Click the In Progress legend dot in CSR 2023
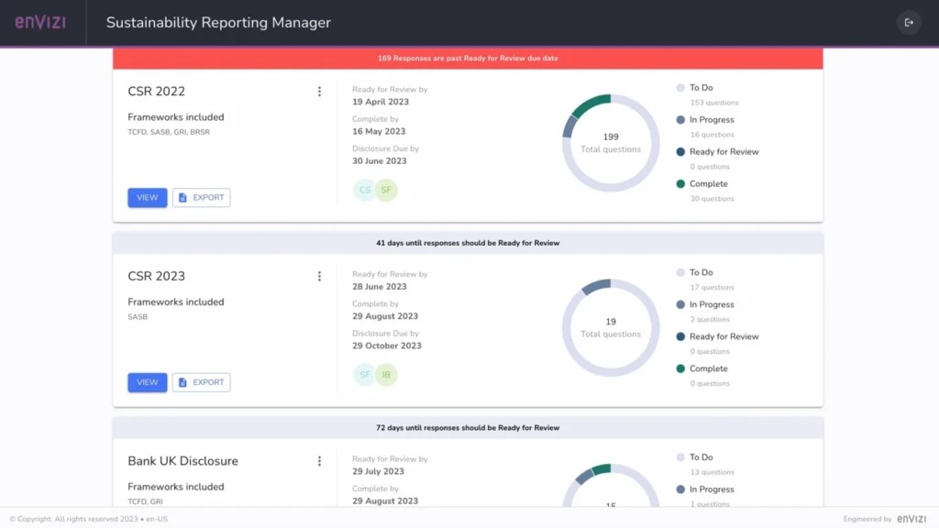Screen dimensions: 939x528 coord(680,304)
